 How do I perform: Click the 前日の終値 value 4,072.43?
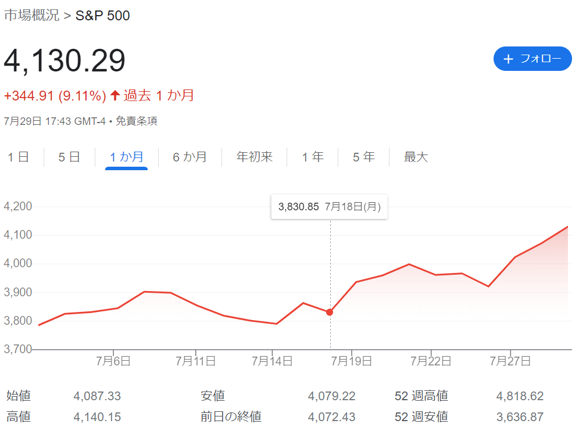tap(331, 417)
